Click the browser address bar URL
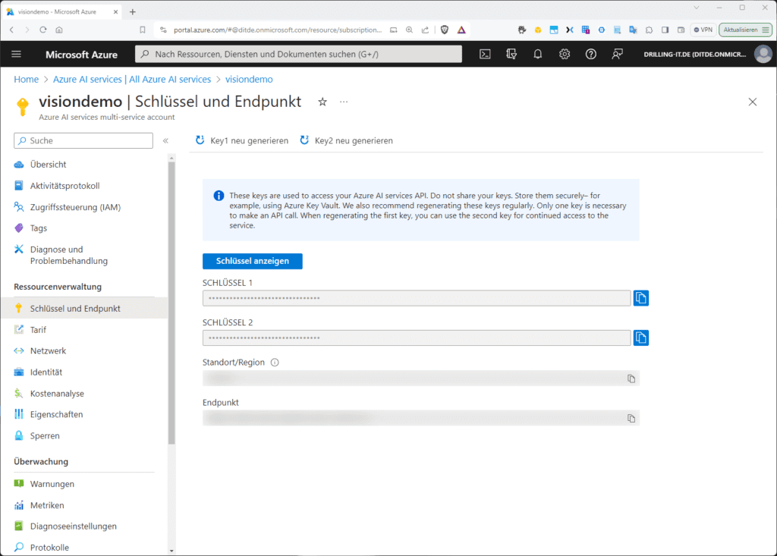Image resolution: width=777 pixels, height=556 pixels. point(278,30)
